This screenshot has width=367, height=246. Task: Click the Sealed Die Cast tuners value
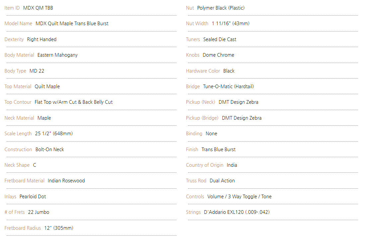tap(220, 39)
